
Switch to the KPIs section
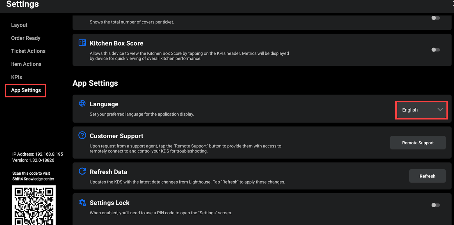coord(17,77)
